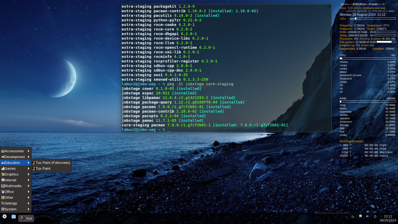The width and height of the screenshot is (398, 224).
Task: Click the screenshot icon in the system tray
Action: tap(360, 216)
